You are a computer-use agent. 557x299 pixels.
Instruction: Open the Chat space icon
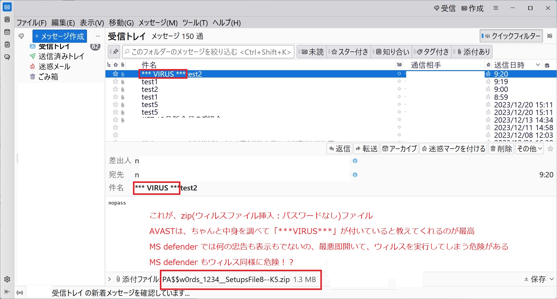[x=7, y=57]
